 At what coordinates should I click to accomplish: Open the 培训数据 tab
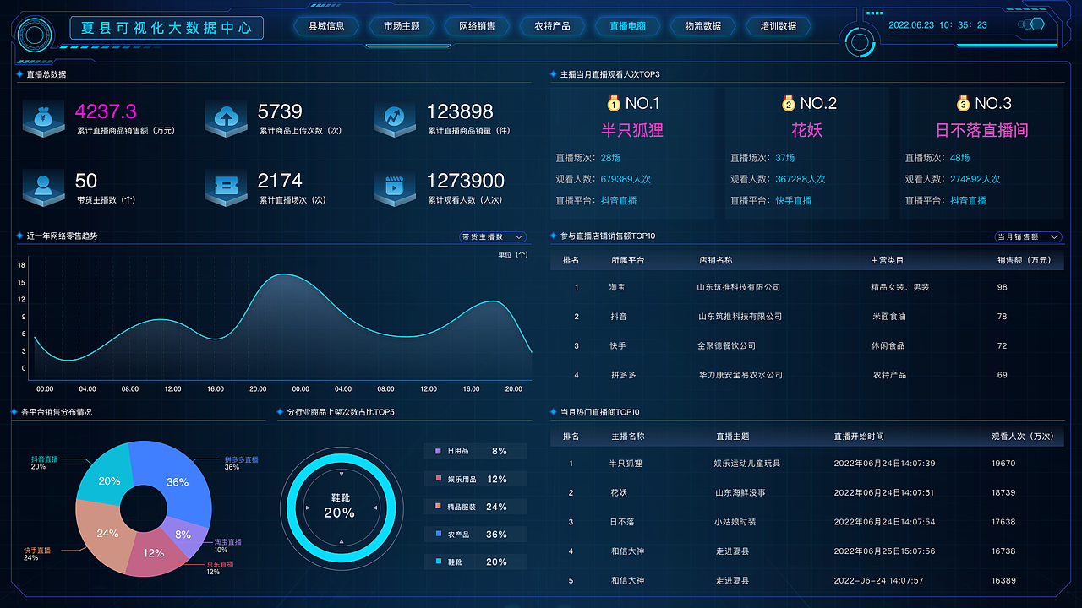(779, 26)
